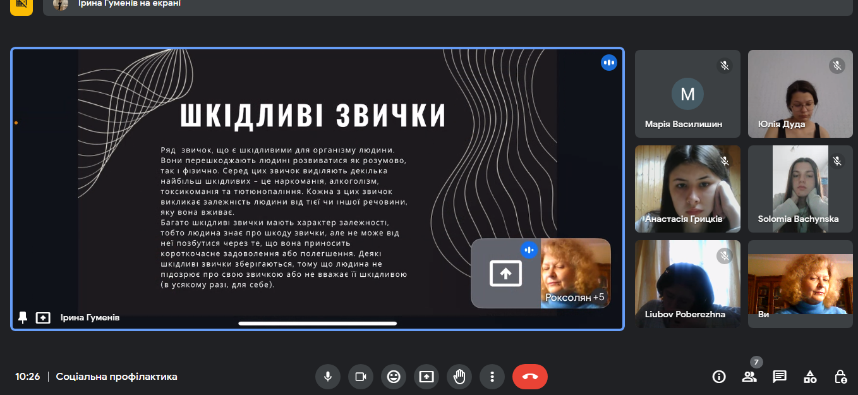Toggle the microphone button

point(328,377)
